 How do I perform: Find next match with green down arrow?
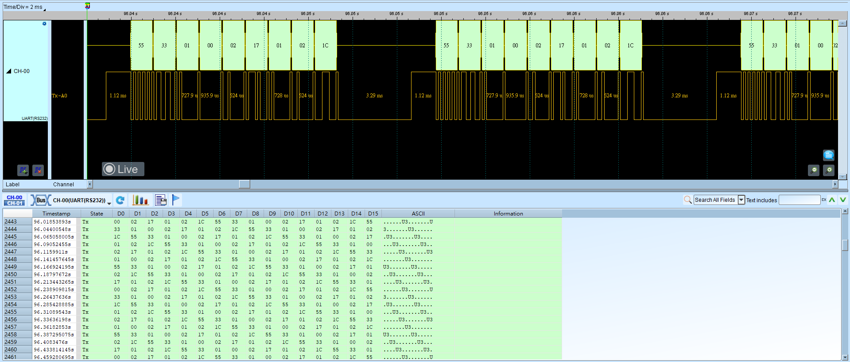click(x=843, y=200)
